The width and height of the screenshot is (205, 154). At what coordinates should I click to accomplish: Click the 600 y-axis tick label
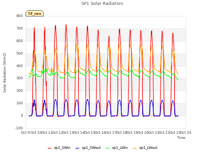20,41
